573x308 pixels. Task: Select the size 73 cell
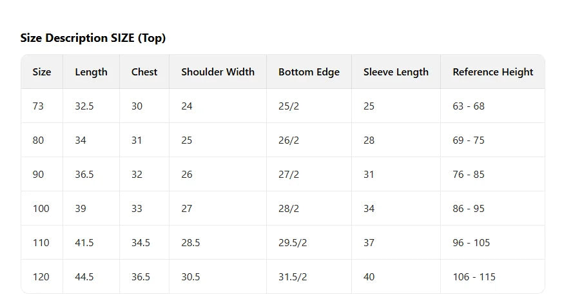pyautogui.click(x=38, y=106)
